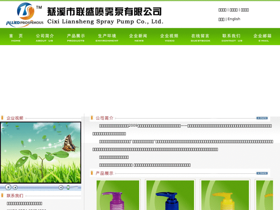Click the 公司简介 section heading
Screen dimensions: 280x210
tap(104, 118)
